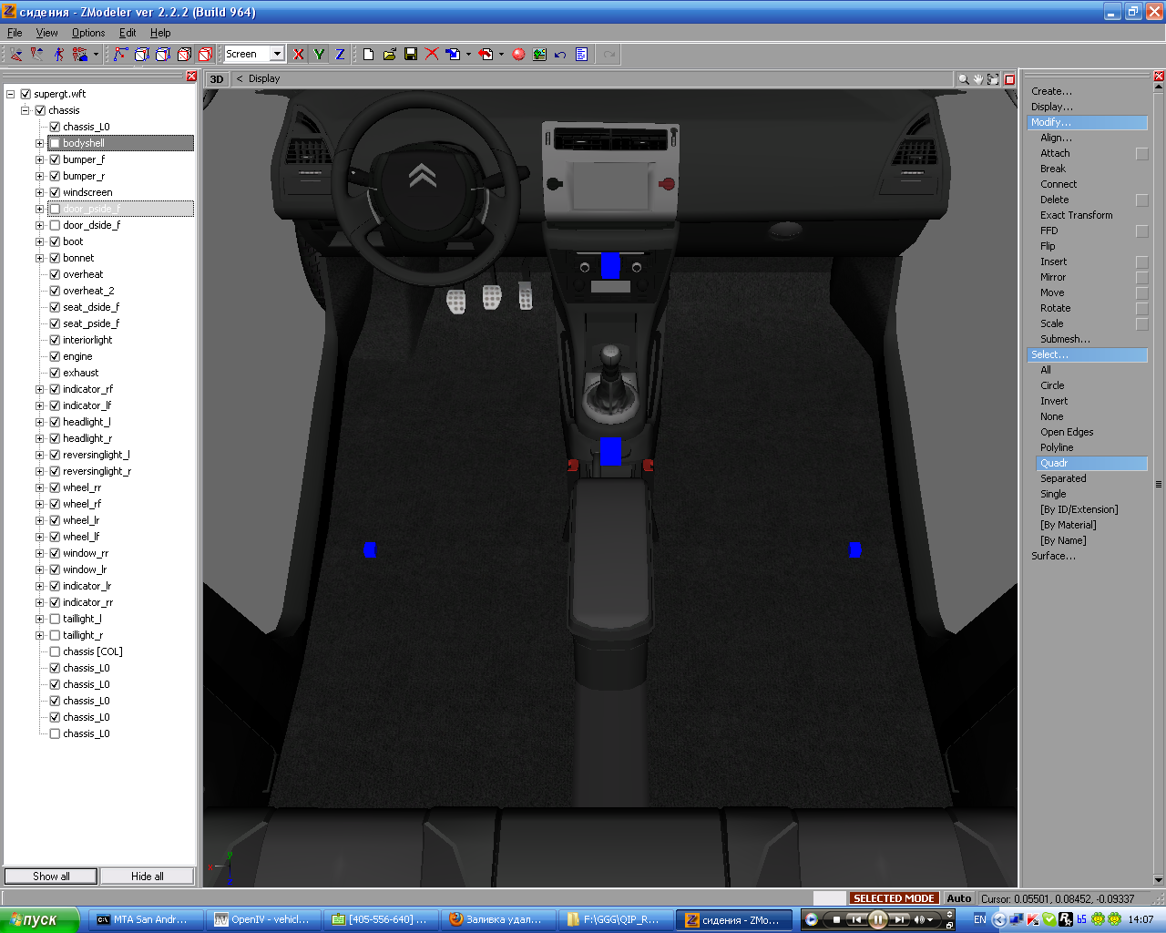Enable the bodyshell visibility checkbox
1166x933 pixels.
(55, 143)
